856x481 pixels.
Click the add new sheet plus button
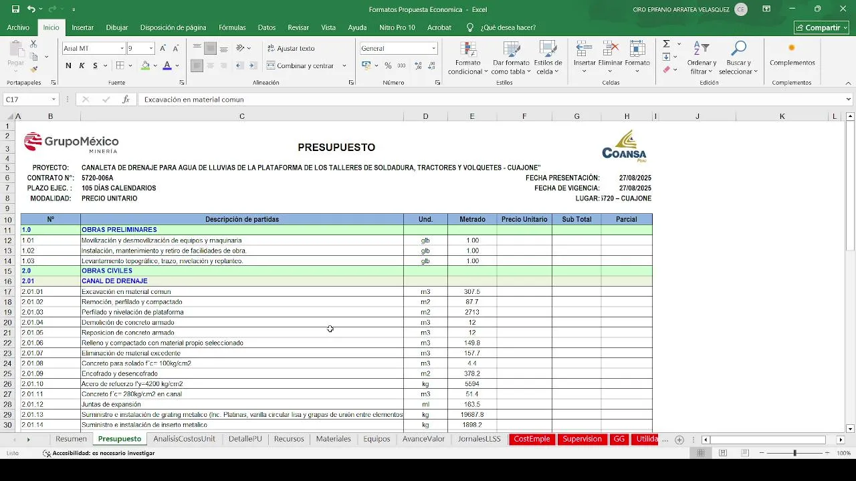pyautogui.click(x=679, y=440)
